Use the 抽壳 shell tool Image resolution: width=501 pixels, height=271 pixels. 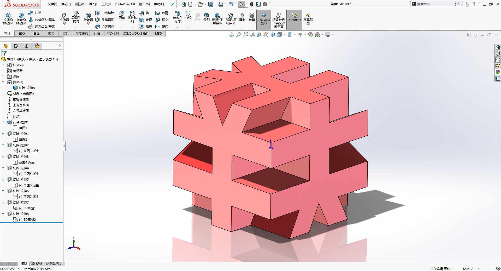click(x=146, y=27)
